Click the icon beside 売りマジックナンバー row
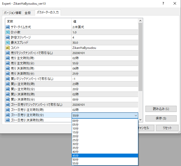181x166 pixels. tap(8, 53)
